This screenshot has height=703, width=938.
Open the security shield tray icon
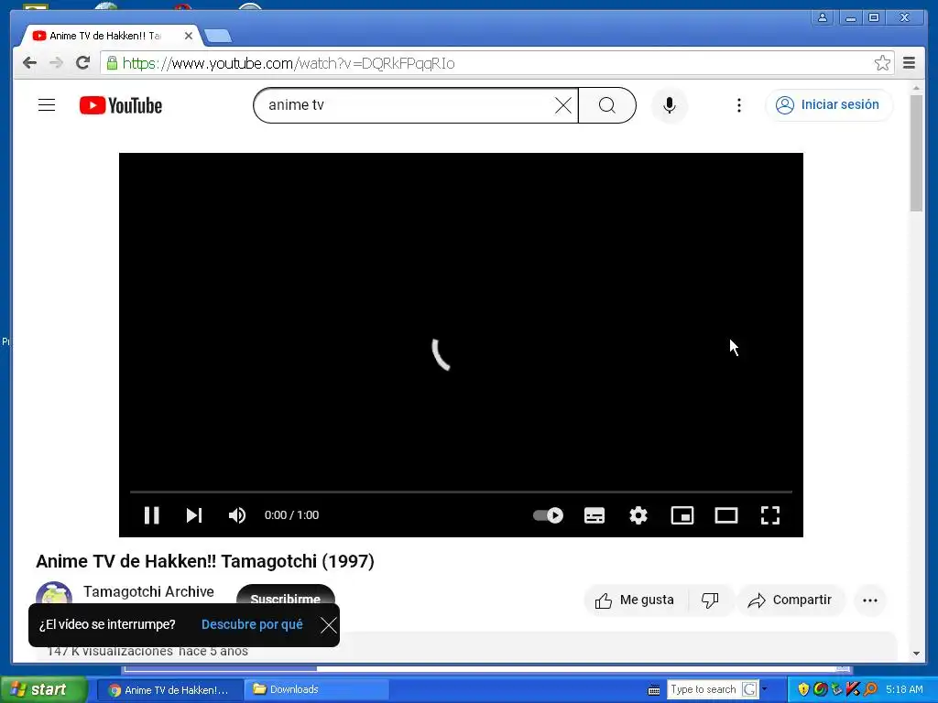[802, 690]
